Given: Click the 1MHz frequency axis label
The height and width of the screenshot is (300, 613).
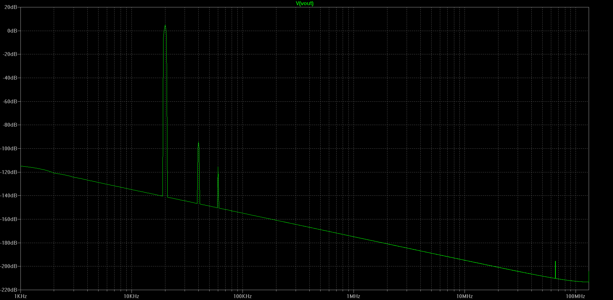Looking at the screenshot, I should [x=354, y=296].
